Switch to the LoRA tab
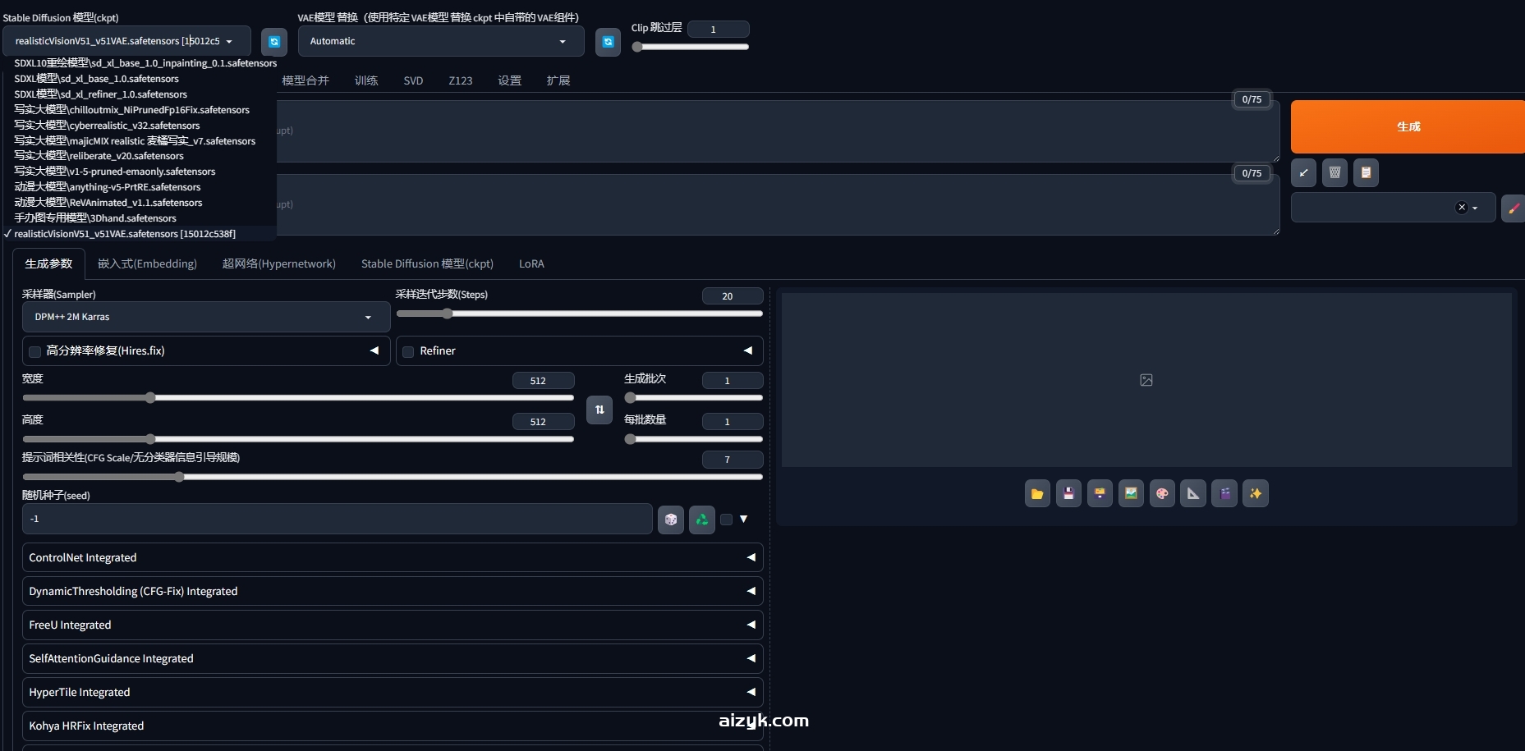1525x751 pixels. 531,263
